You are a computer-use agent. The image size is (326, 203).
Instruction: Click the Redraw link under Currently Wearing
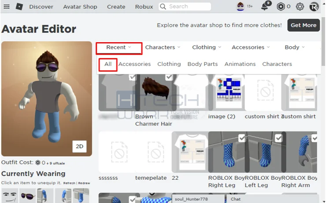(84, 183)
